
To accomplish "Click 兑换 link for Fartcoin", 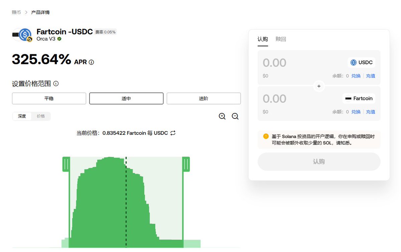I will pos(356,112).
